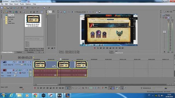Click the Open folder toolbar icon
Screen dimensions: 175x98
point(5,8)
